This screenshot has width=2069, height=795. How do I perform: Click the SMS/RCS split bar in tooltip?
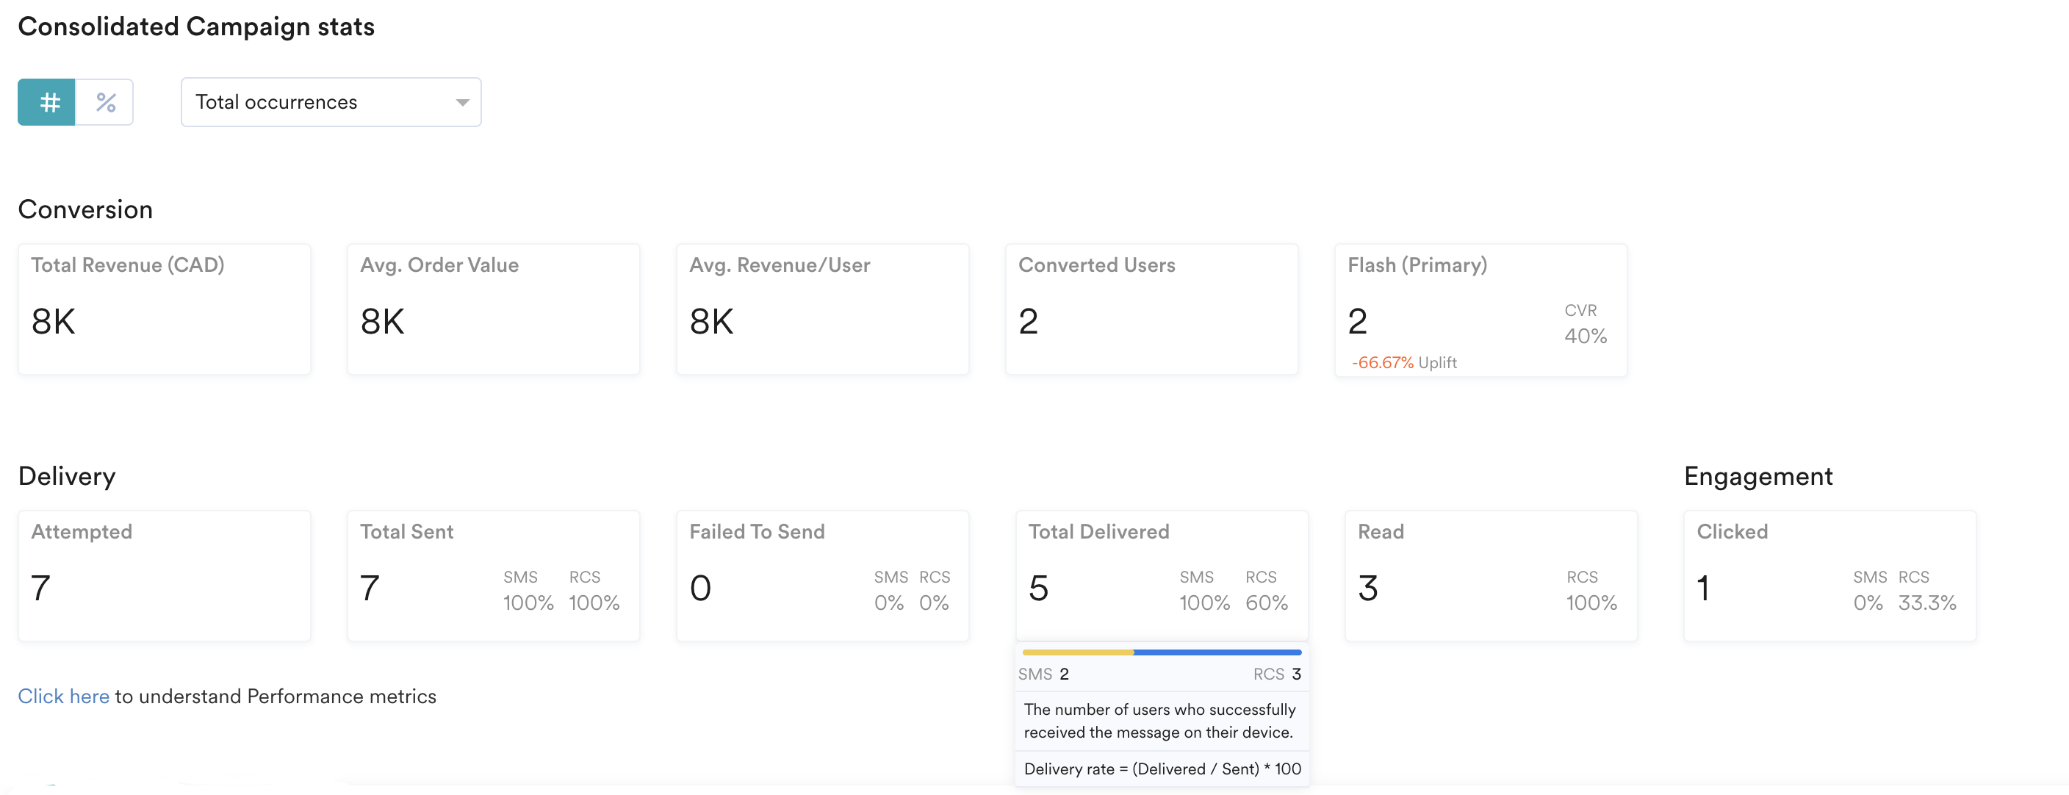click(x=1161, y=652)
